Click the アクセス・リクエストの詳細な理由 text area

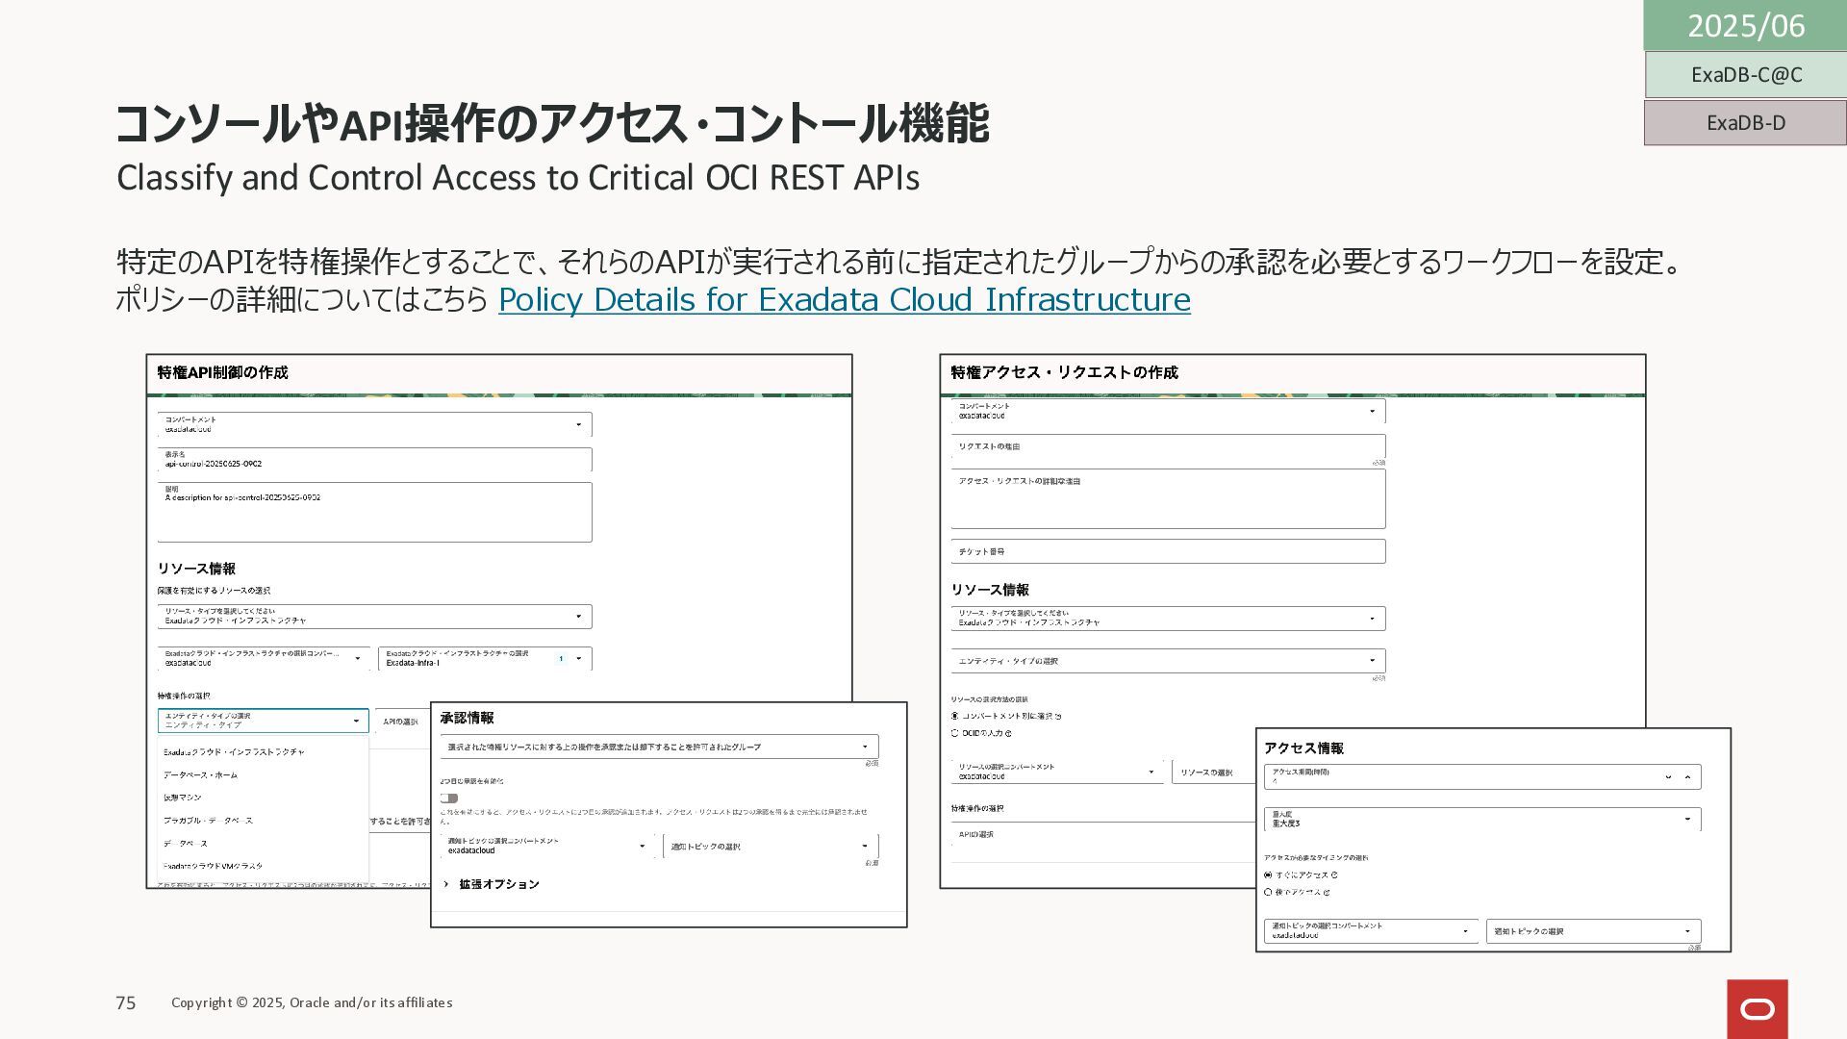[x=1168, y=499]
